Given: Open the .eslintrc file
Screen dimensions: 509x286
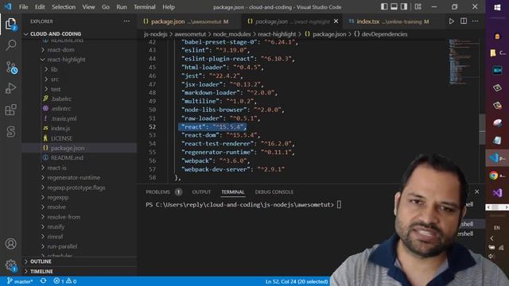Looking at the screenshot, I should (60, 109).
